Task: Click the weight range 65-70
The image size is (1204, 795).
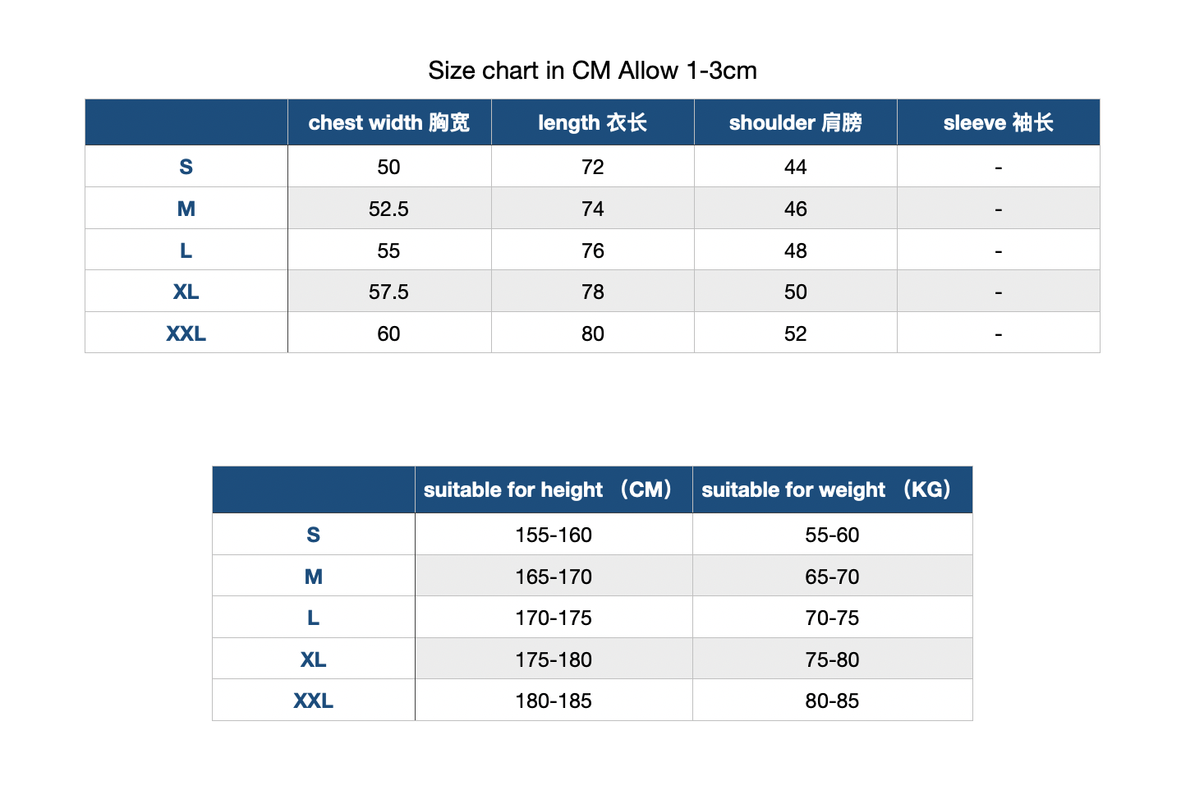Action: [x=832, y=577]
